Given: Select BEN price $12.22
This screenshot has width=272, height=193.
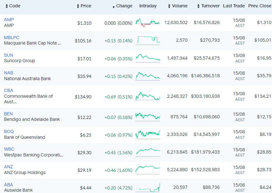Looking at the screenshot, I should coord(84,117).
